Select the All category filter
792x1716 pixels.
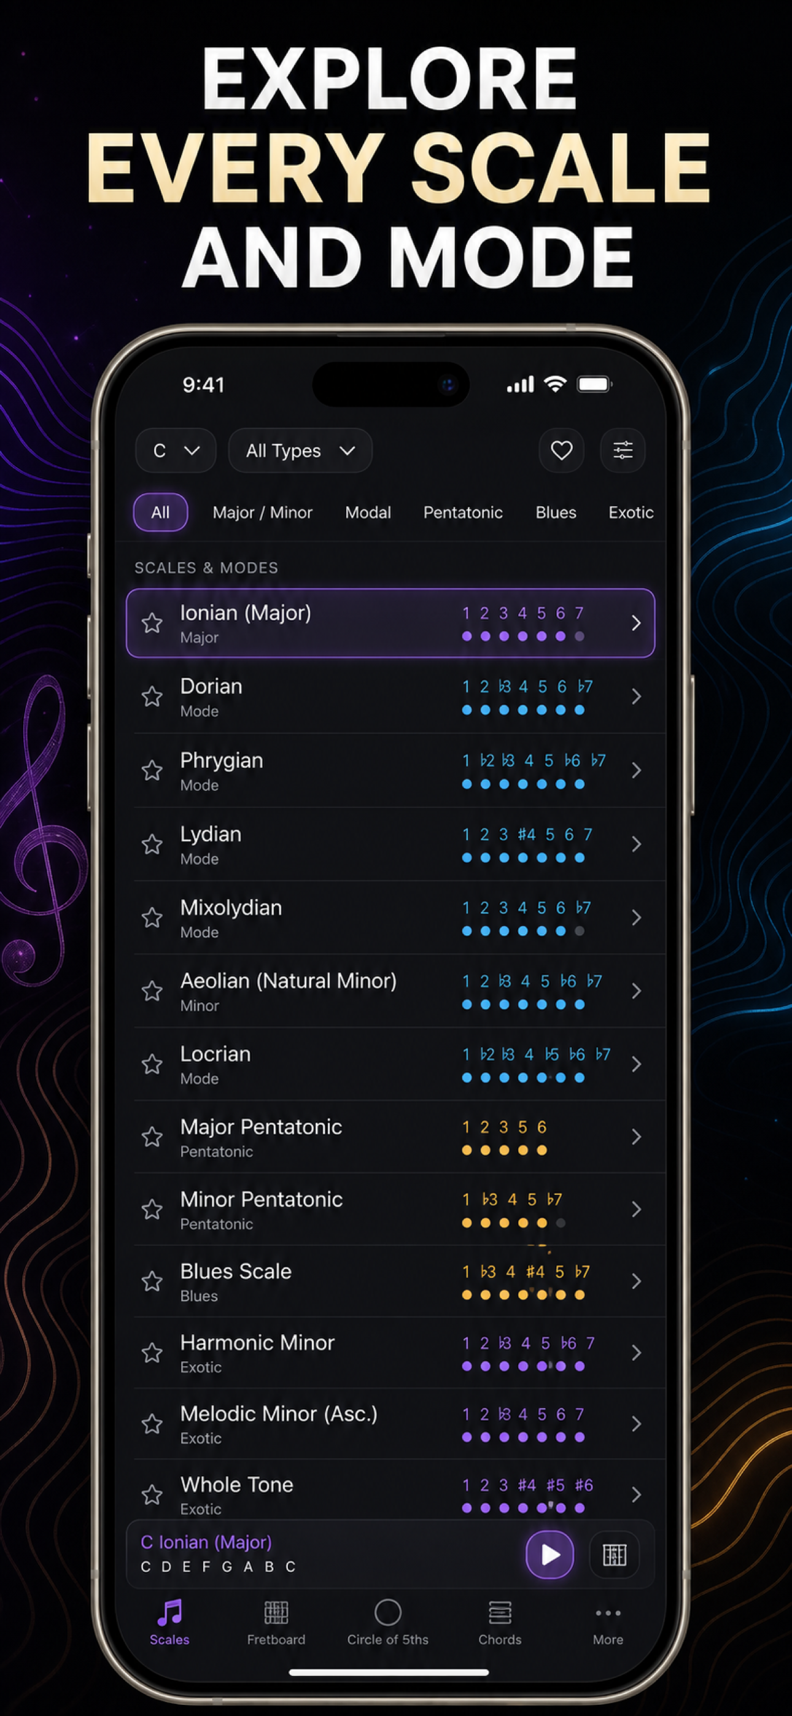[160, 512]
